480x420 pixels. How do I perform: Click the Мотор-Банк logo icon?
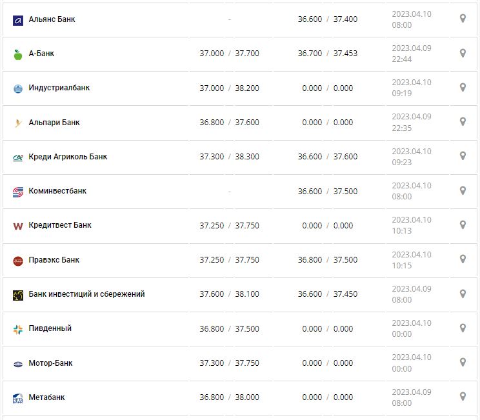click(18, 364)
